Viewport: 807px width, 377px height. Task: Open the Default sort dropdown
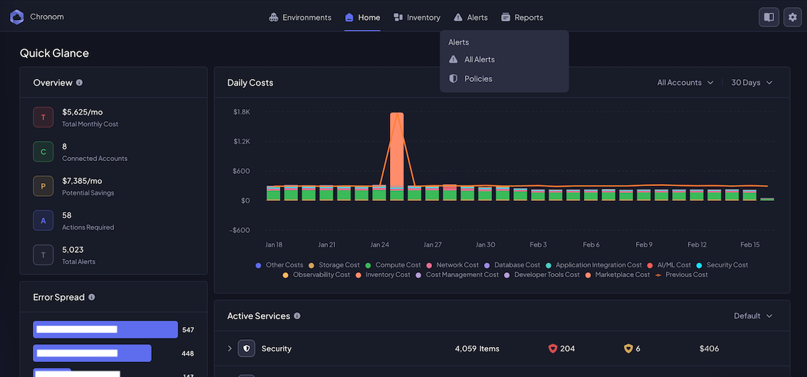pos(753,316)
